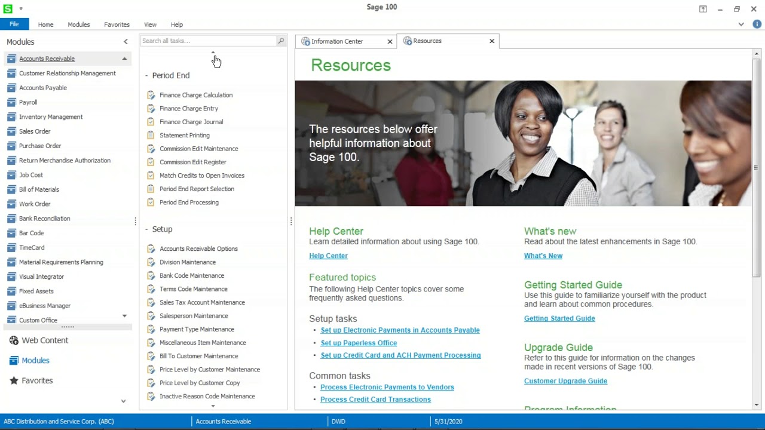Image resolution: width=765 pixels, height=430 pixels.
Task: Select the Sales Order module icon
Action: 11,131
